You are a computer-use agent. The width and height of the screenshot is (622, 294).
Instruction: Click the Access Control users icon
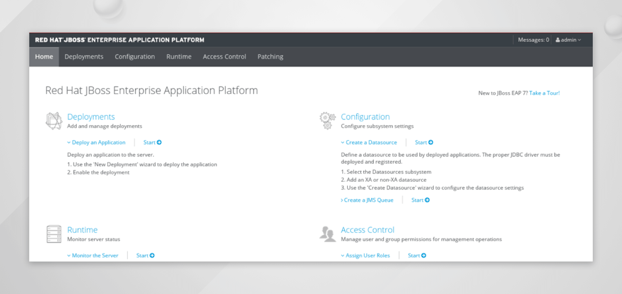(x=327, y=234)
